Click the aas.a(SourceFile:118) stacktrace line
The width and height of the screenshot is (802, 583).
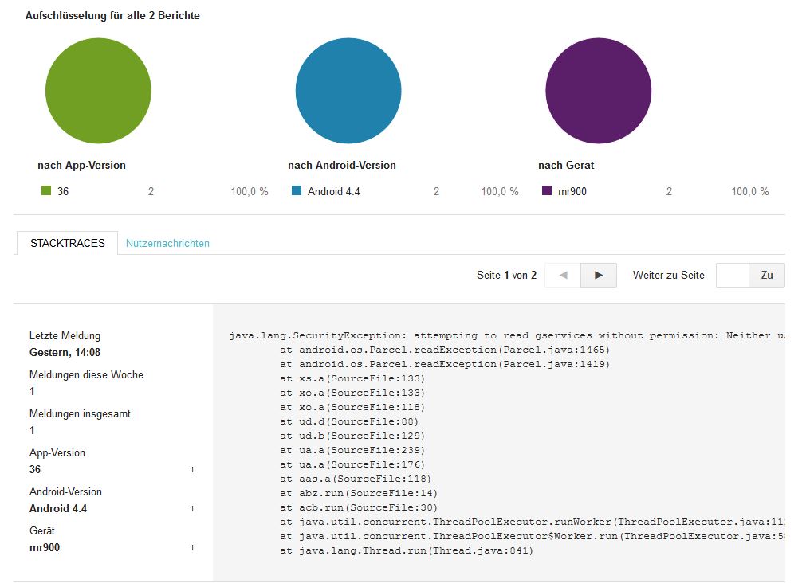click(356, 479)
